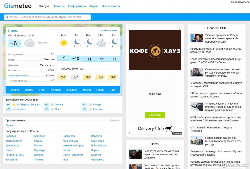250x169 pixels.
Task: Focus the location search input field
Action: coord(47,17)
